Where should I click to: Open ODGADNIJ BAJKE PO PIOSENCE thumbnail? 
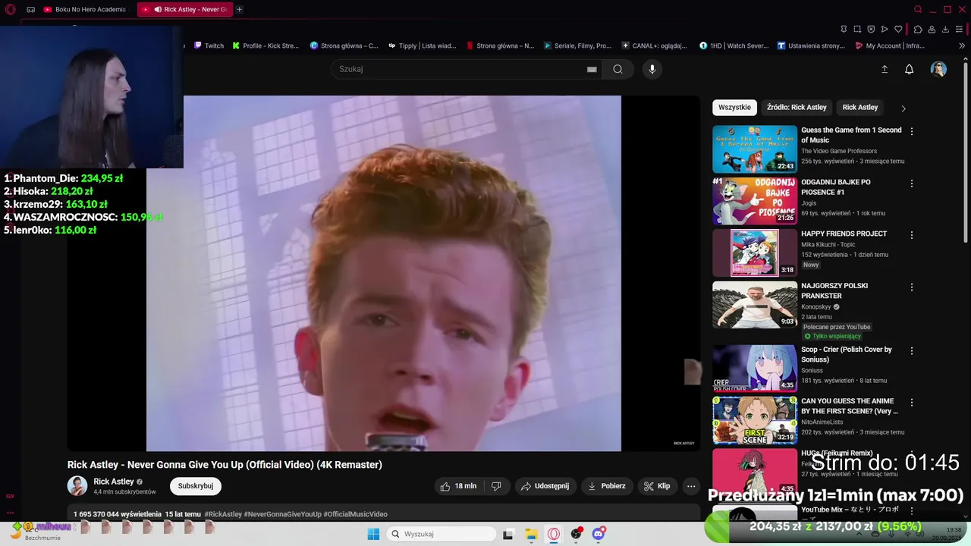pyautogui.click(x=755, y=201)
